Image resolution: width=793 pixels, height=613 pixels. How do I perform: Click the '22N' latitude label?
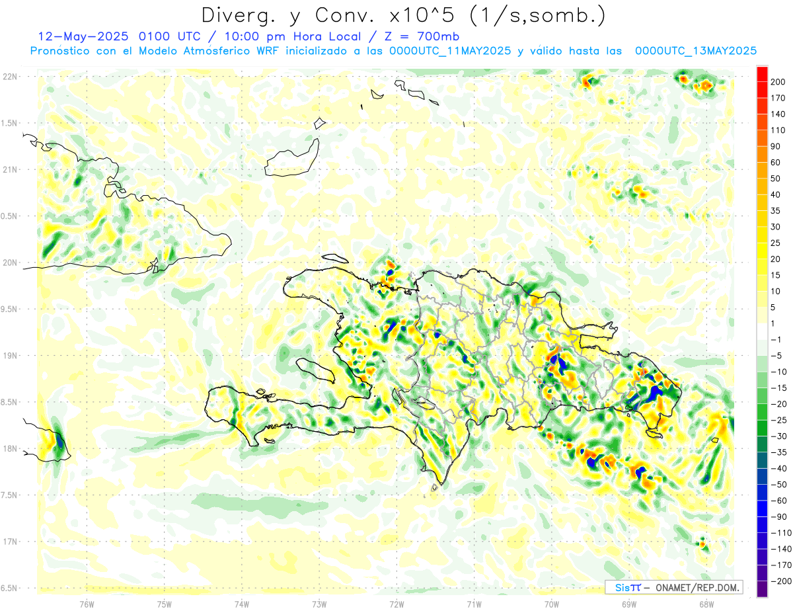click(x=10, y=77)
